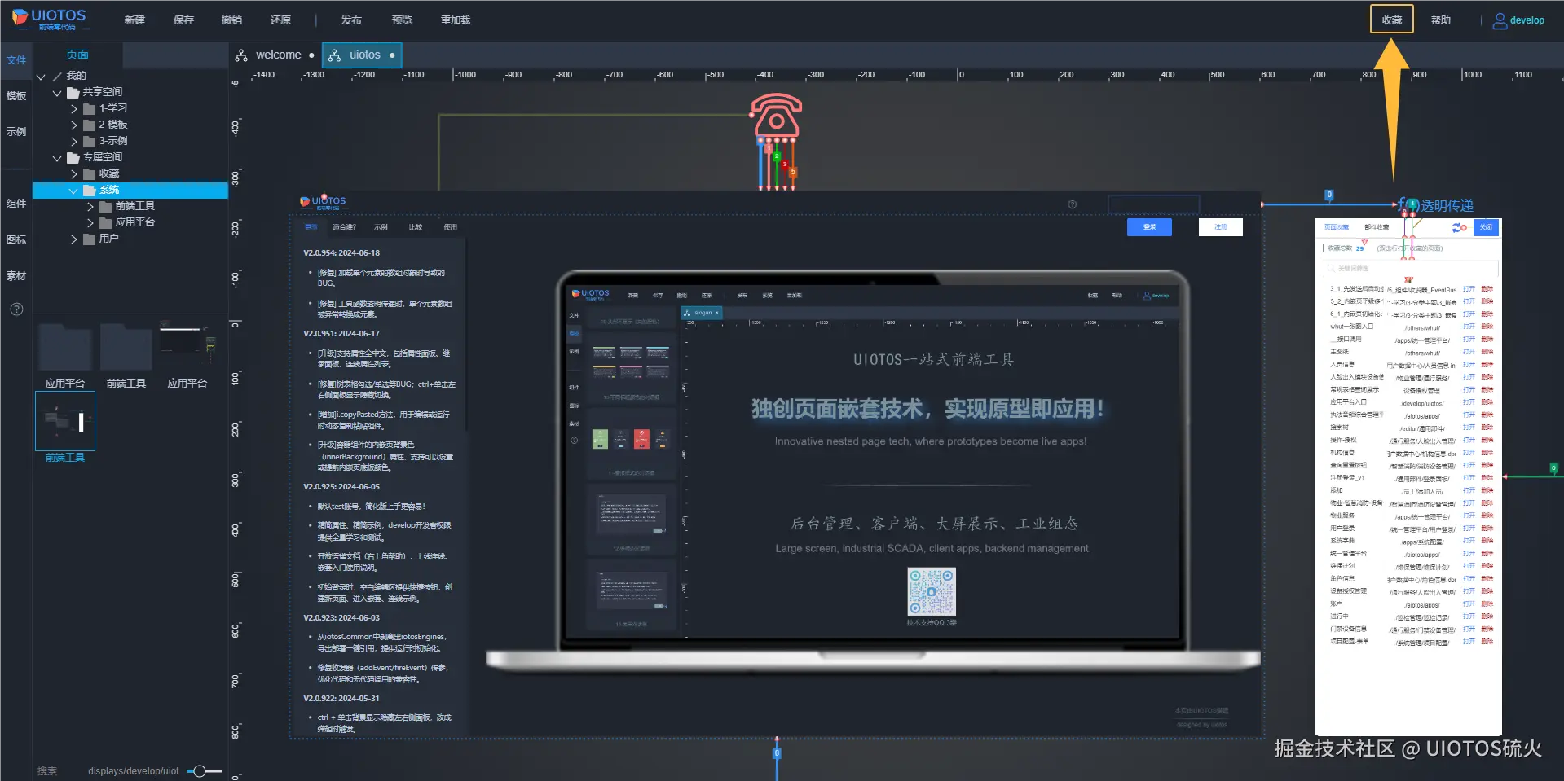Collapse the 共享空间 folder
This screenshot has height=781, width=1564.
click(57, 92)
